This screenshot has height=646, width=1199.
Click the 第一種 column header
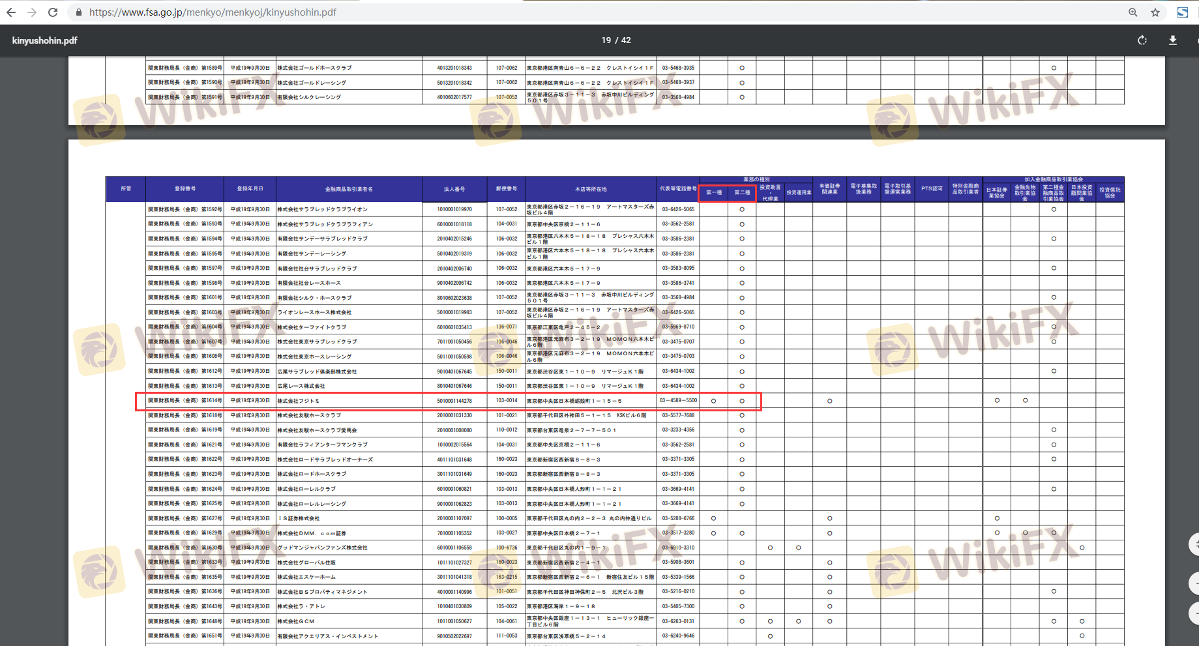pyautogui.click(x=714, y=193)
